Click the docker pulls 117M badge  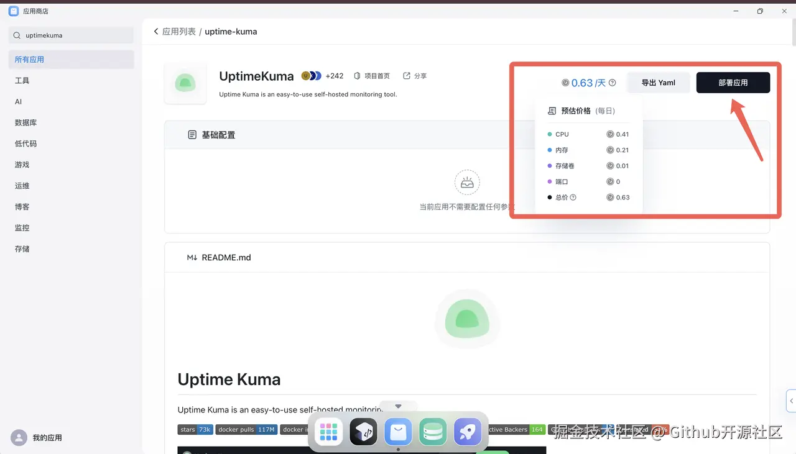[x=246, y=429]
